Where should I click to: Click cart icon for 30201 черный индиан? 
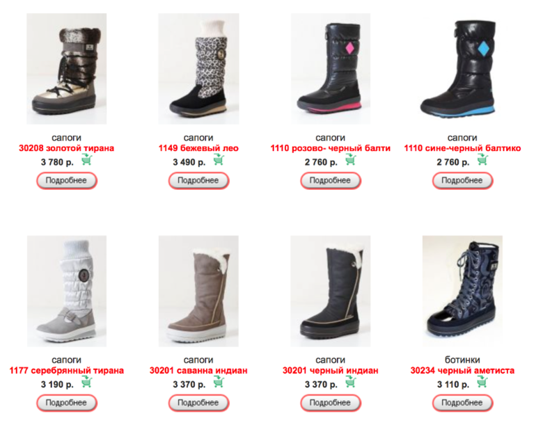351,382
